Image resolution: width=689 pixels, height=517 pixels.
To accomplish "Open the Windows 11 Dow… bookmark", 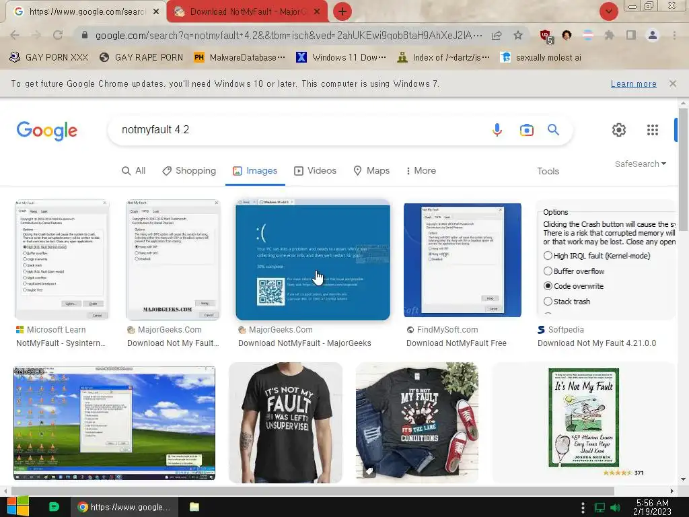I will click(341, 58).
